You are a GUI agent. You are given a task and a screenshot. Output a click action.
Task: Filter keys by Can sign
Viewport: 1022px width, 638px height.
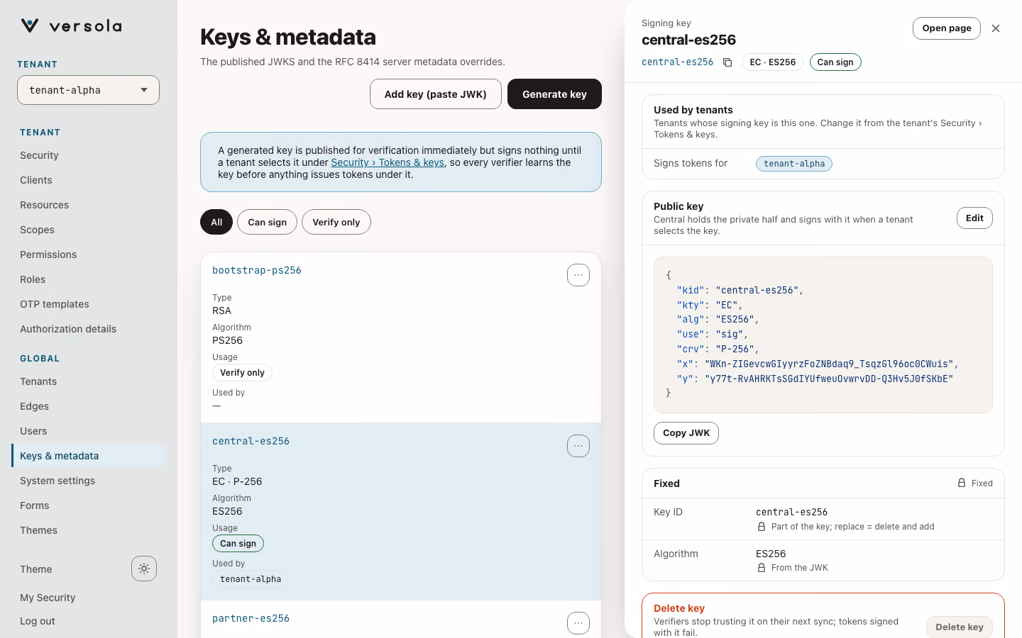268,222
